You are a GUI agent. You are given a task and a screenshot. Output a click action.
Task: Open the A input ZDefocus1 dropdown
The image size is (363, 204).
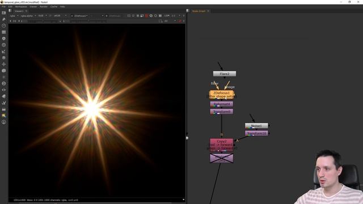click(79, 16)
